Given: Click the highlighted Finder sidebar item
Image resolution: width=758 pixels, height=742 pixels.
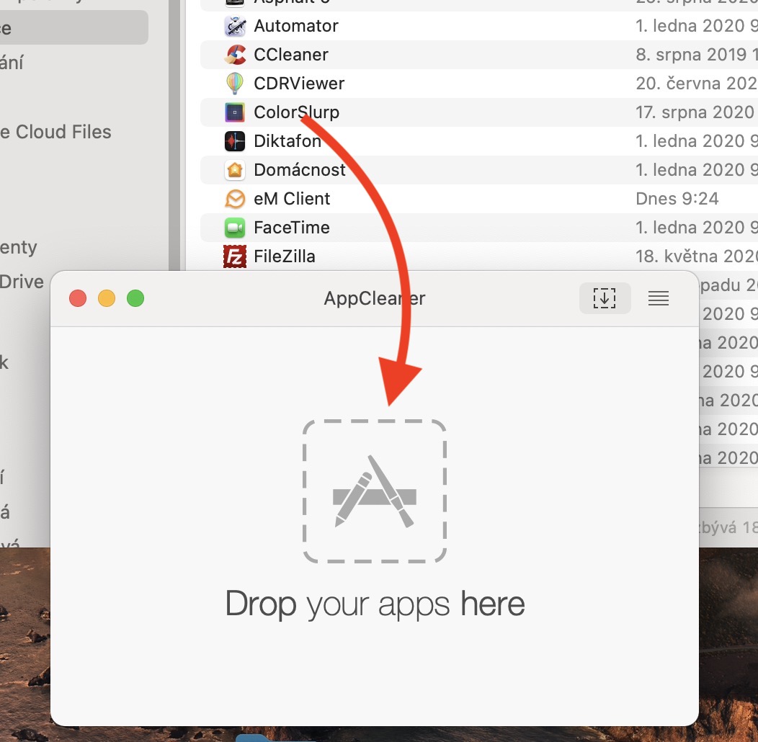Looking at the screenshot, I should tap(74, 28).
